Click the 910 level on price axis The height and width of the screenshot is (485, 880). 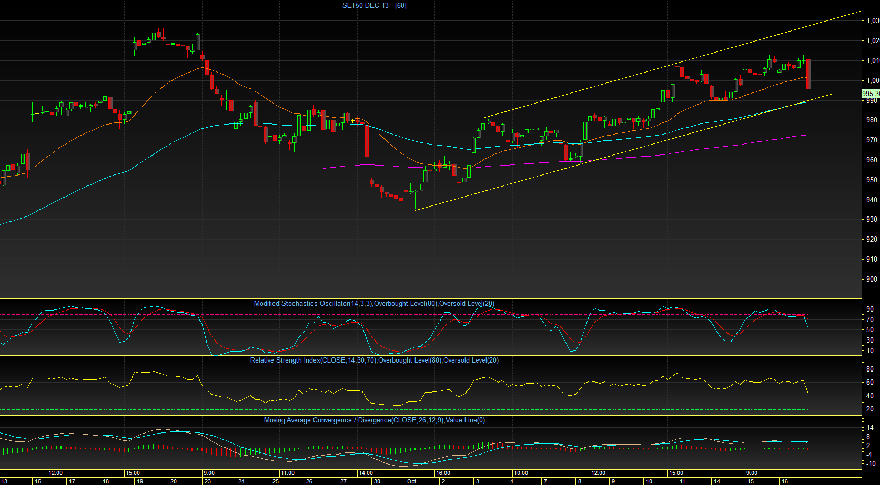(x=872, y=260)
